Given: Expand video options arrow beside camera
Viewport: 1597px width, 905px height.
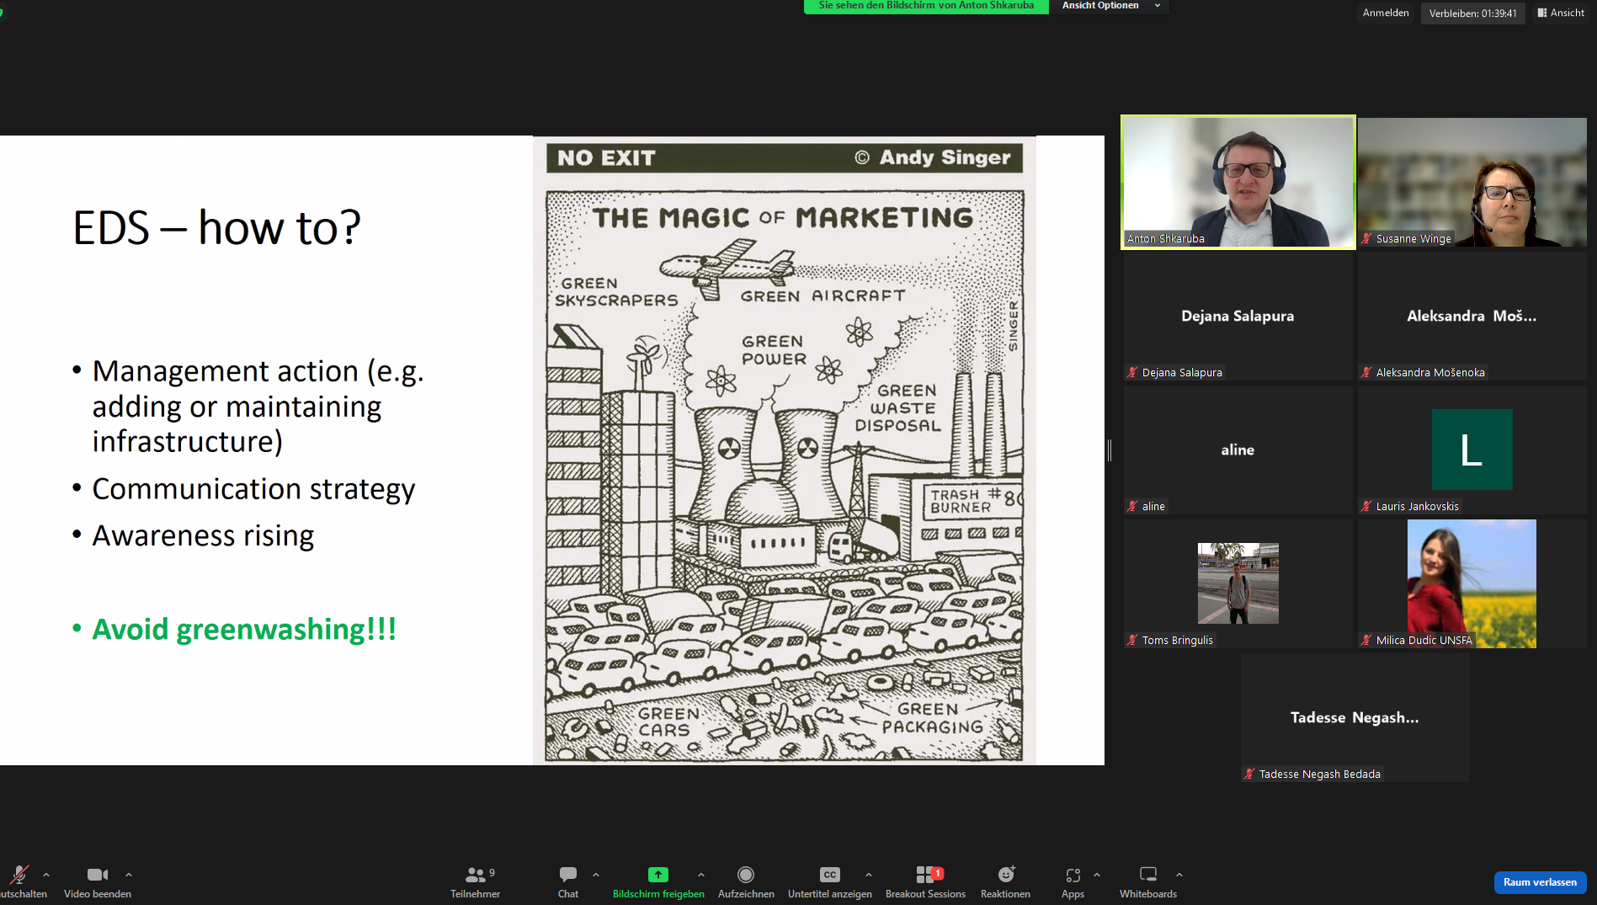Looking at the screenshot, I should point(129,875).
